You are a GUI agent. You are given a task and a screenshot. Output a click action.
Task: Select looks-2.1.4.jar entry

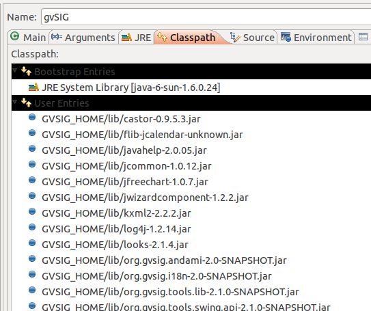pyautogui.click(x=115, y=245)
